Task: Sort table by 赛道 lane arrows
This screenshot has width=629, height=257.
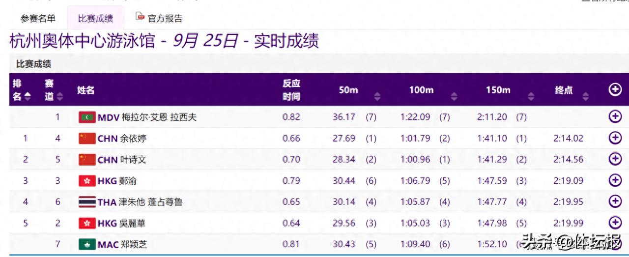Action: tap(60, 97)
